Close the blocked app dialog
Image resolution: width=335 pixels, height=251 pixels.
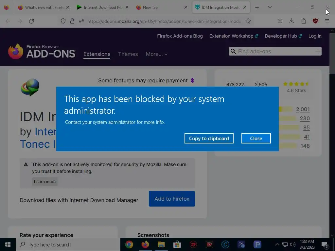pyautogui.click(x=256, y=138)
